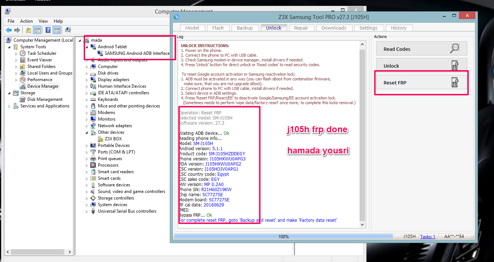This screenshot has height=262, width=494.
Task: Click the Z3X BOX device icon
Action: point(100,139)
